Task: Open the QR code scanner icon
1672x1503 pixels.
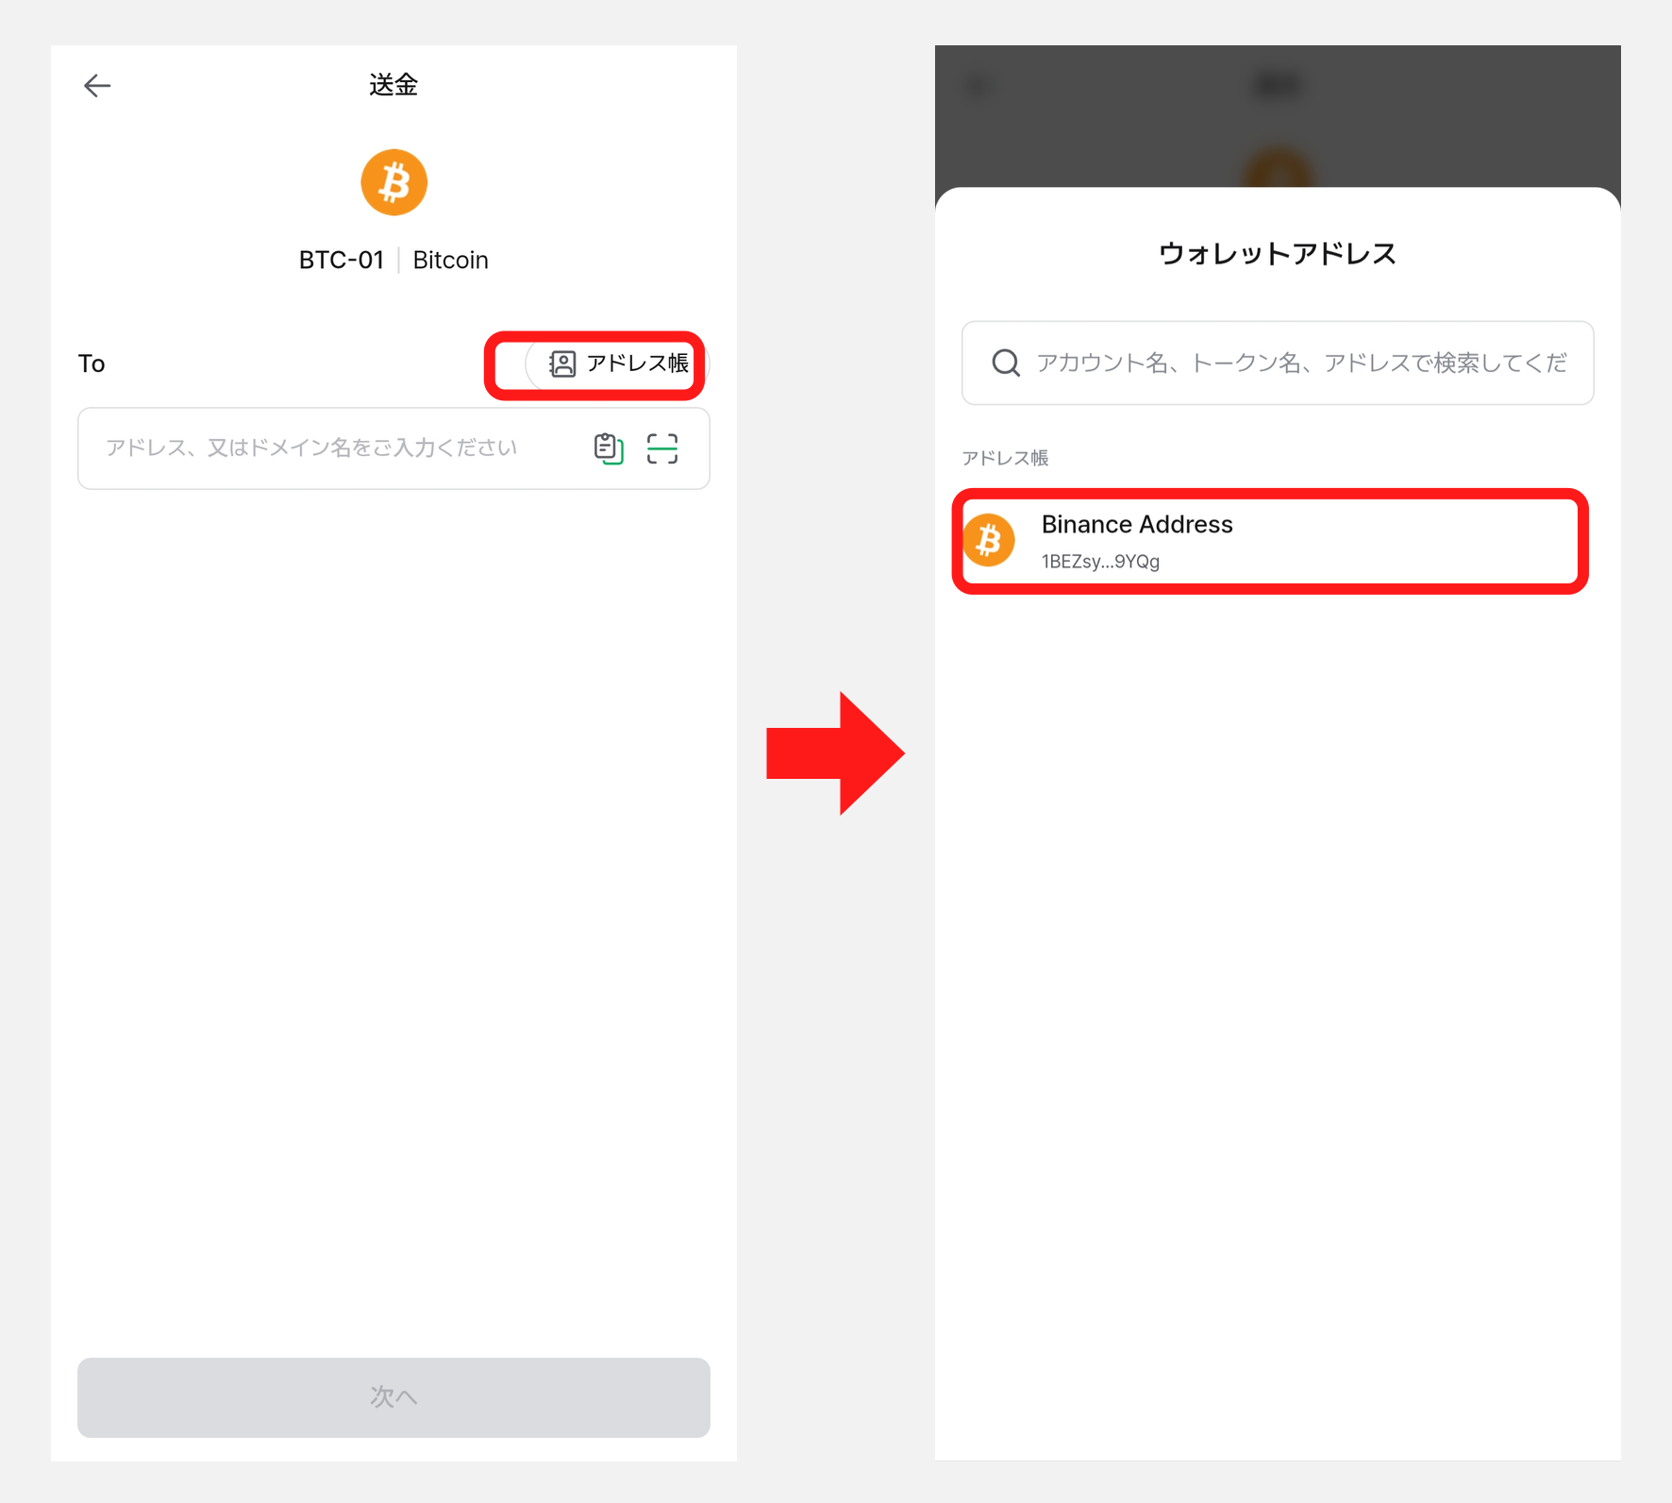Action: click(662, 448)
